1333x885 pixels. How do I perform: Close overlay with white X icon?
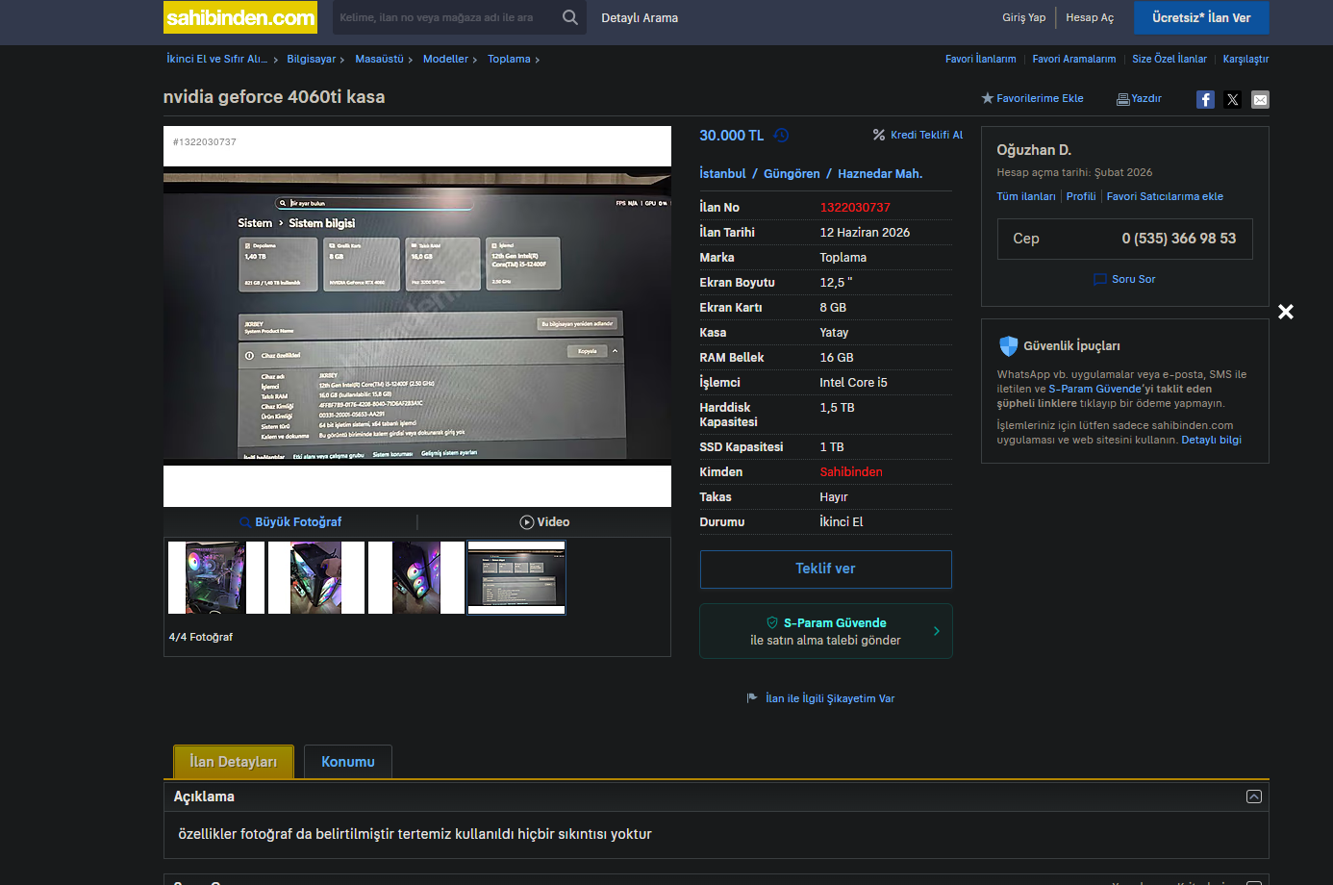coord(1286,312)
